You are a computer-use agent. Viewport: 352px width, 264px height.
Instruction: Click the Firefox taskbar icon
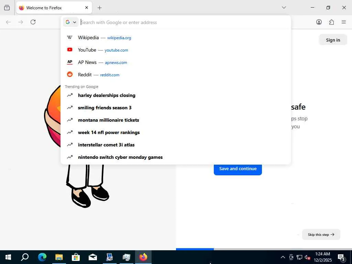143,257
